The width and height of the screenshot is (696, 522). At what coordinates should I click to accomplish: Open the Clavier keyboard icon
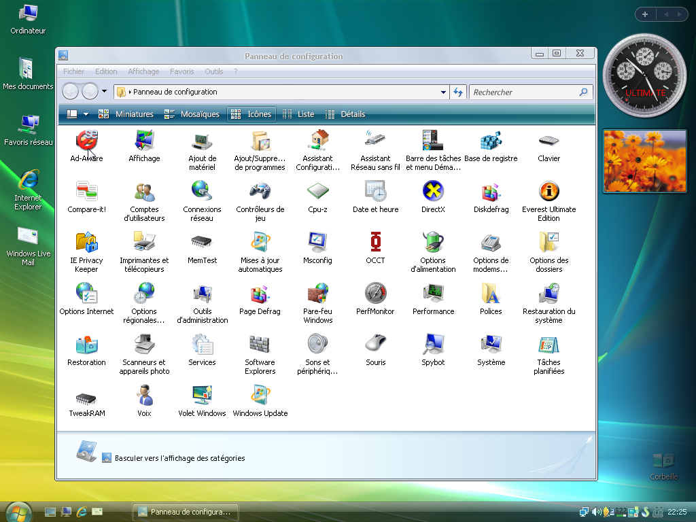coord(549,141)
